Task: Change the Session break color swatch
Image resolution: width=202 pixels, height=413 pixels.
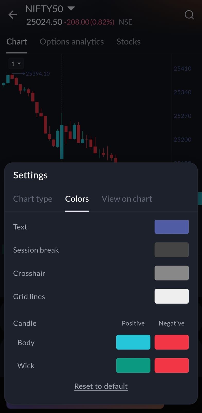Action: (x=171, y=250)
